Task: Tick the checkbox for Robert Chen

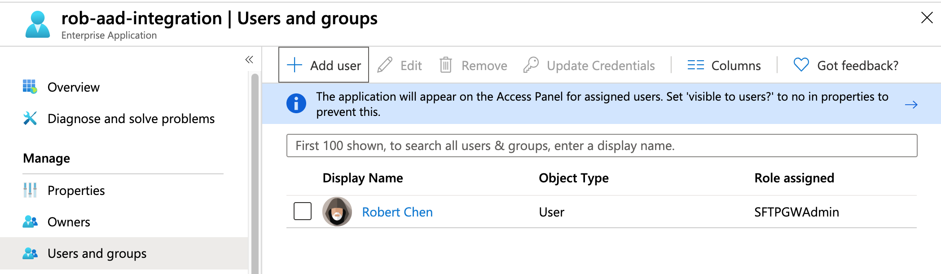Action: tap(303, 211)
